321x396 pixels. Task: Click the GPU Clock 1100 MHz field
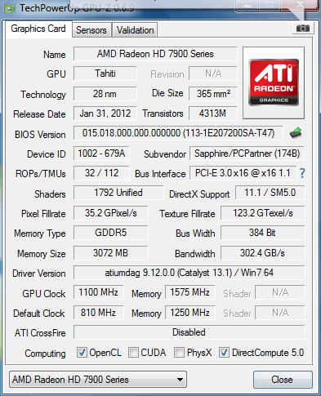tap(99, 292)
